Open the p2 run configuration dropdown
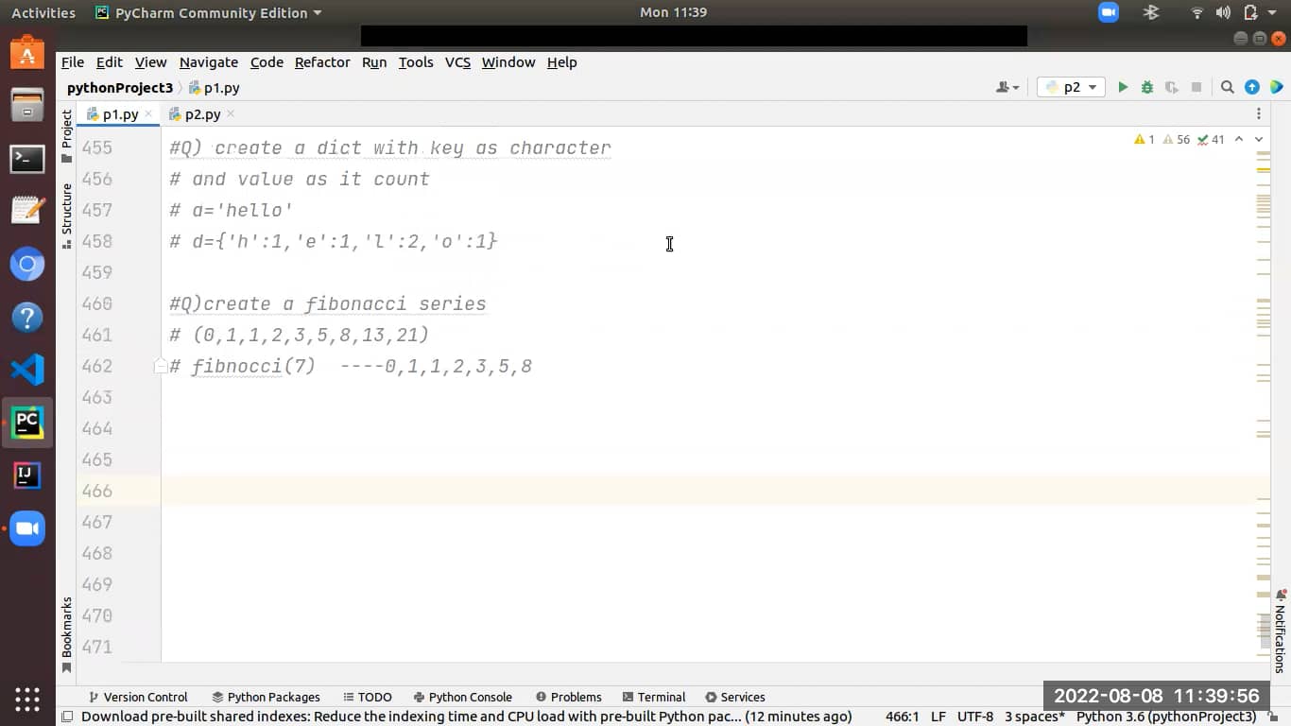1291x726 pixels. click(x=1072, y=87)
